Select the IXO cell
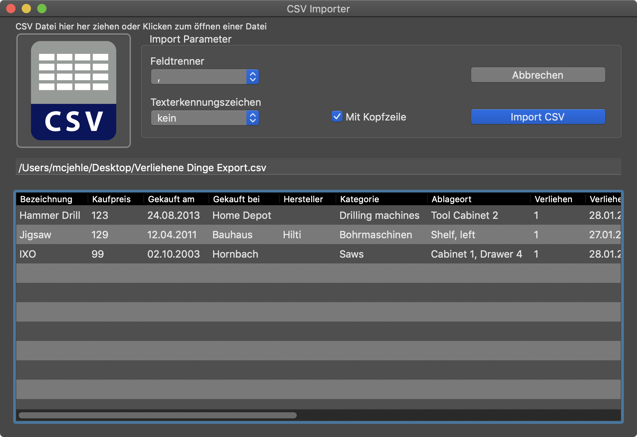This screenshot has width=637, height=437. pos(28,254)
